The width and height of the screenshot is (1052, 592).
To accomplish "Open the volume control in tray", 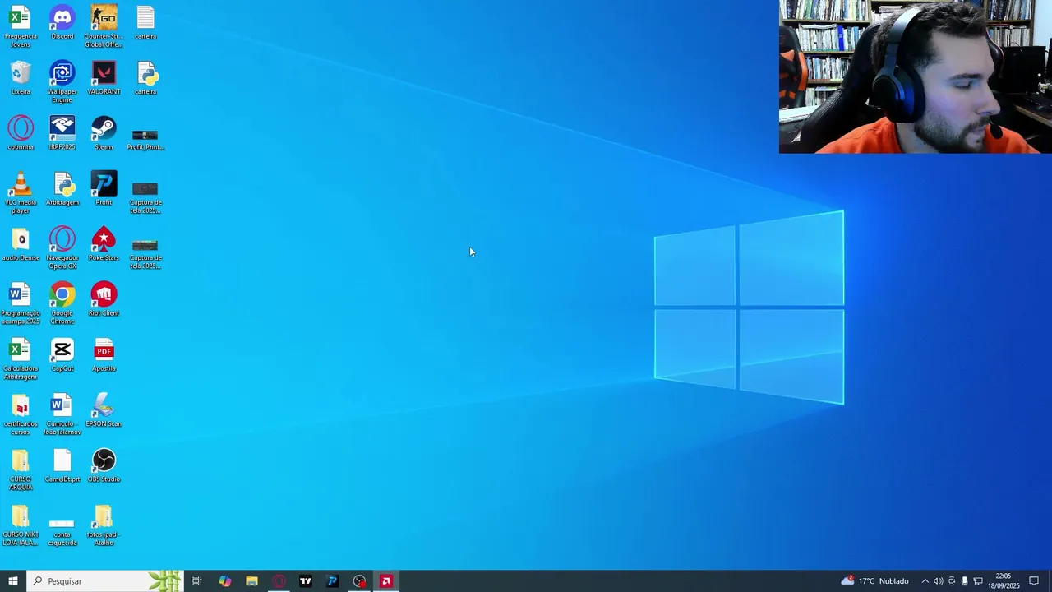I will [x=938, y=581].
